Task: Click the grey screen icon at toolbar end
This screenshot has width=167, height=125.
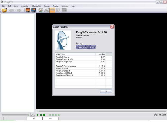Action: click(x=64, y=10)
